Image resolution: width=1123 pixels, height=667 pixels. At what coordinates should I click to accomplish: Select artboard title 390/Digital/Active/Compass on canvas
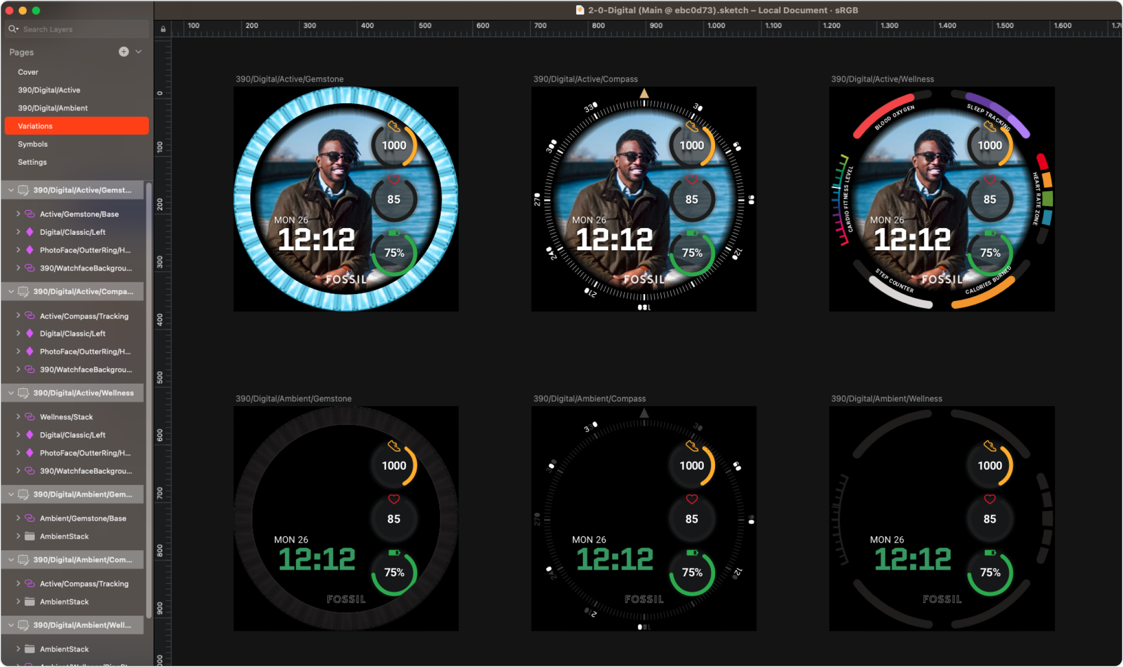(x=586, y=79)
